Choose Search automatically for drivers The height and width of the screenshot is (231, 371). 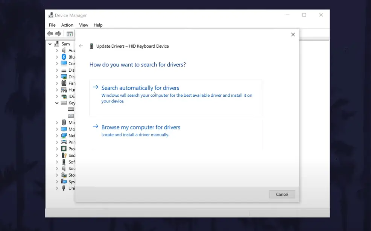click(x=176, y=97)
